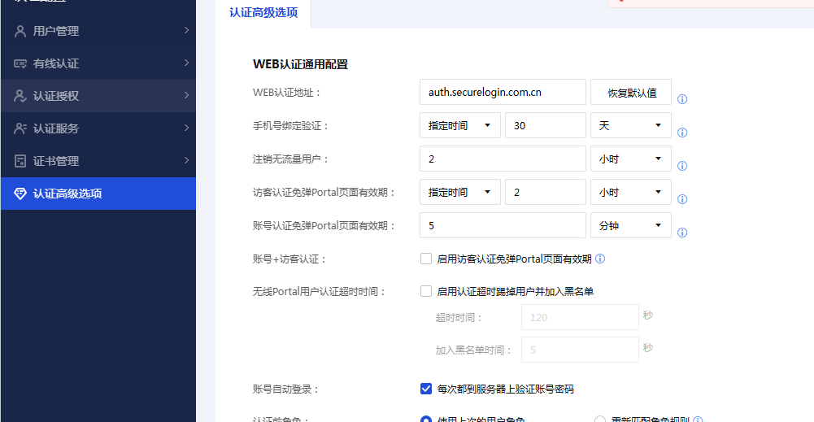Switch to the 认证高级选项 tab

click(x=263, y=13)
